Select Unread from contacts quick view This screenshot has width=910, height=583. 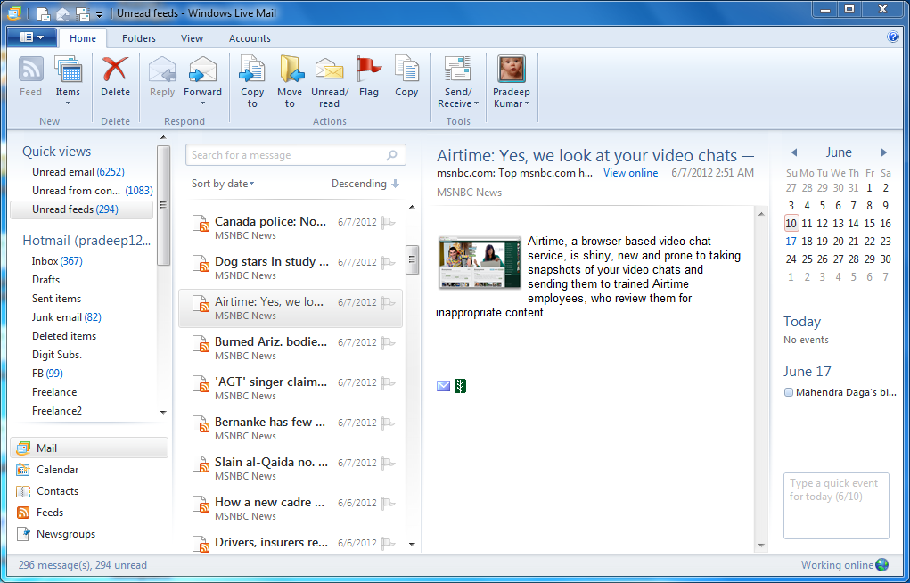click(x=93, y=191)
